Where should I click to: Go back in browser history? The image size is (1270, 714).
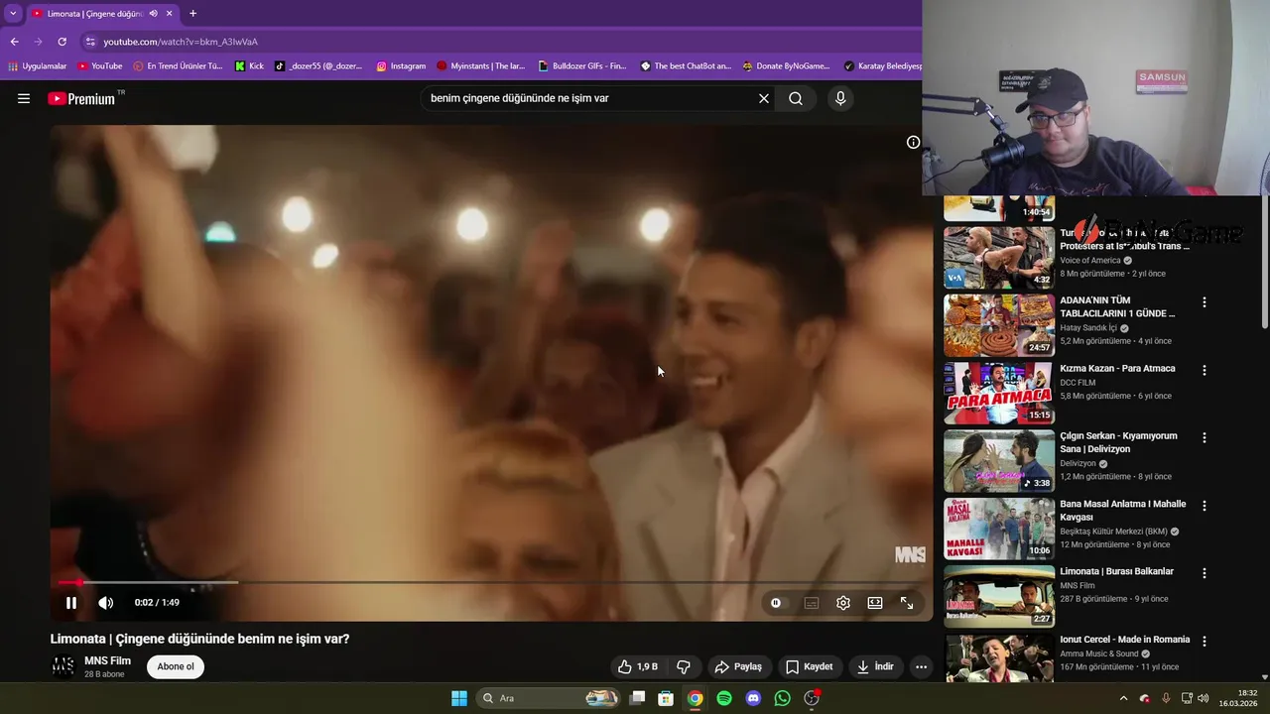[x=15, y=42]
